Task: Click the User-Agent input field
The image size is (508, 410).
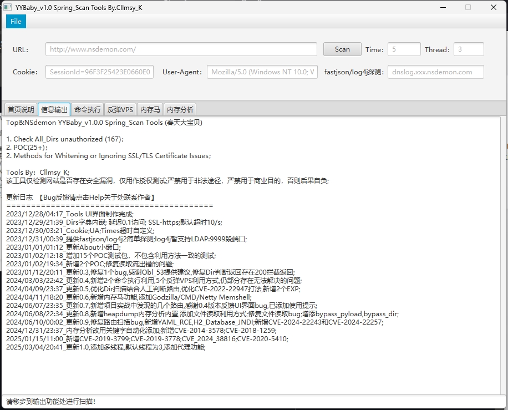Action: click(x=262, y=72)
